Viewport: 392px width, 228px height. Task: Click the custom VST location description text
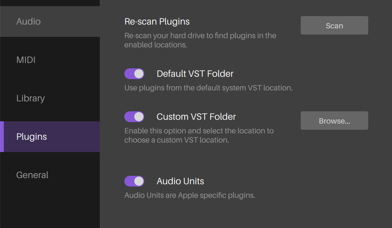[199, 135]
